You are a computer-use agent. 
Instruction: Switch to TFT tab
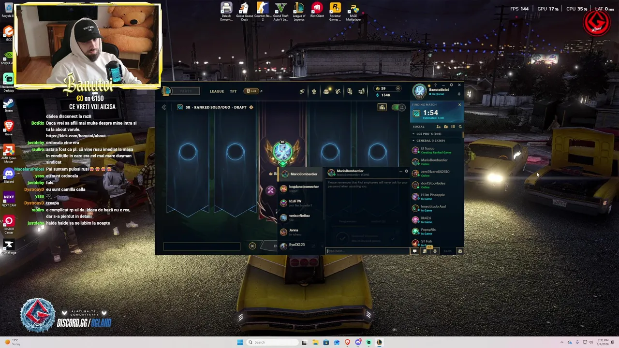pyautogui.click(x=233, y=91)
